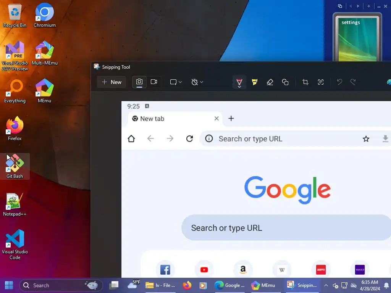The width and height of the screenshot is (391, 293).
Task: Click the network tray icon
Action: point(344,285)
